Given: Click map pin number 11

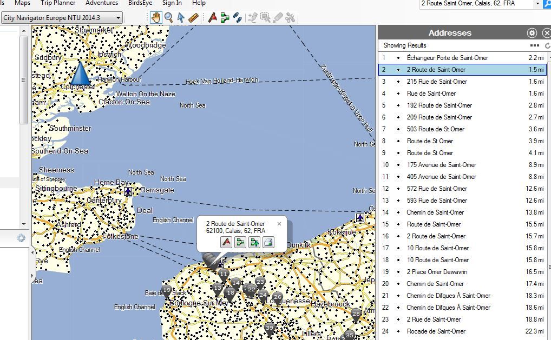Looking at the screenshot, I should click(x=223, y=276).
